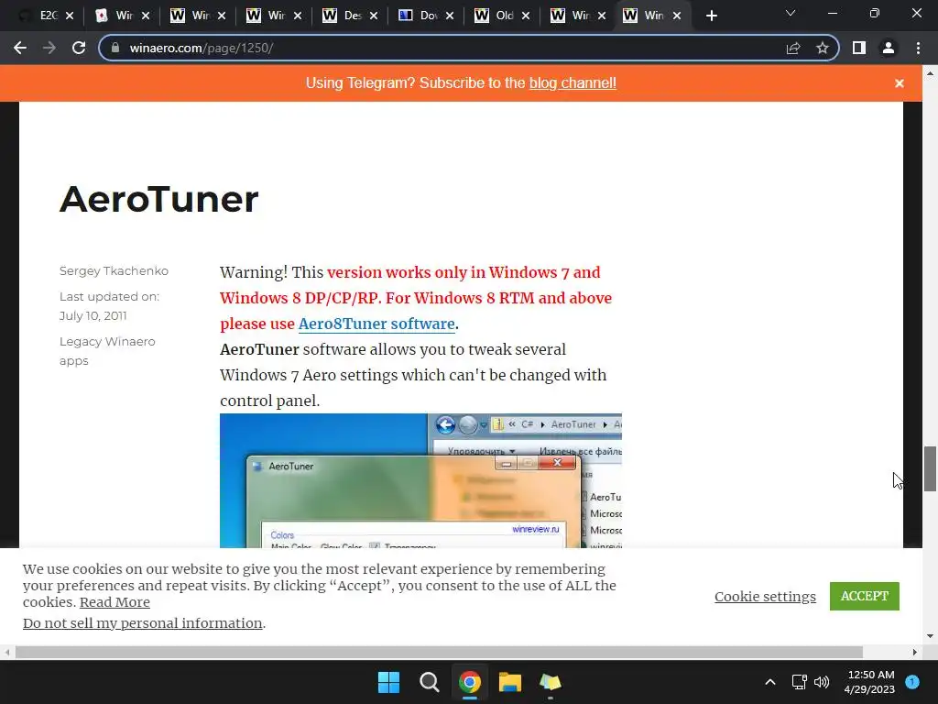Click the July 10, 2011 date
This screenshot has height=704, width=938.
(x=93, y=315)
